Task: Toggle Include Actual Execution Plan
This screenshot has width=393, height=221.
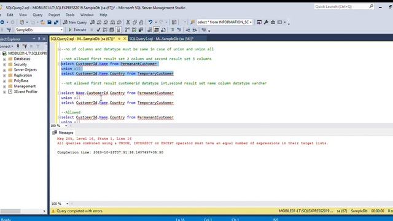Action: [x=127, y=30]
